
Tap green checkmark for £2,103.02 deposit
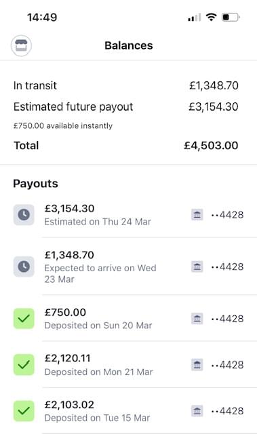coord(24,411)
